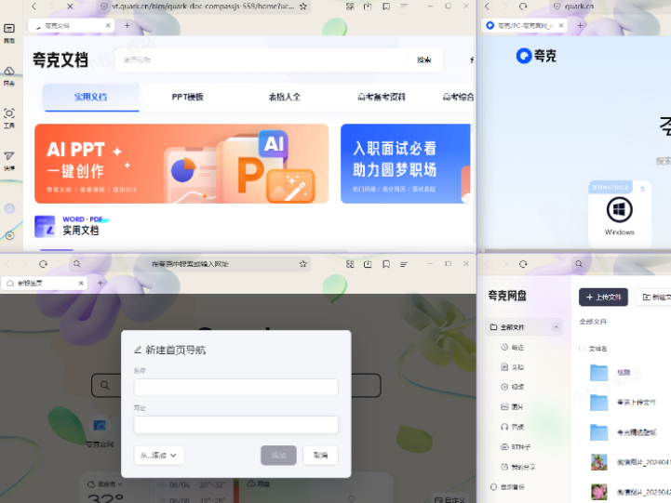Open bookmarks icon in 夸克文档 window toolbar
Image resolution: width=671 pixels, height=503 pixels.
coord(386,7)
